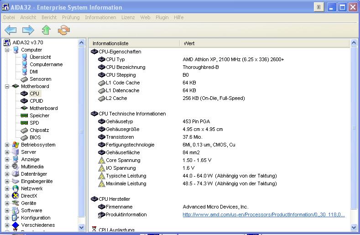Click the Thoroughbred-B value text
The width and height of the screenshot is (360, 235).
click(x=201, y=68)
